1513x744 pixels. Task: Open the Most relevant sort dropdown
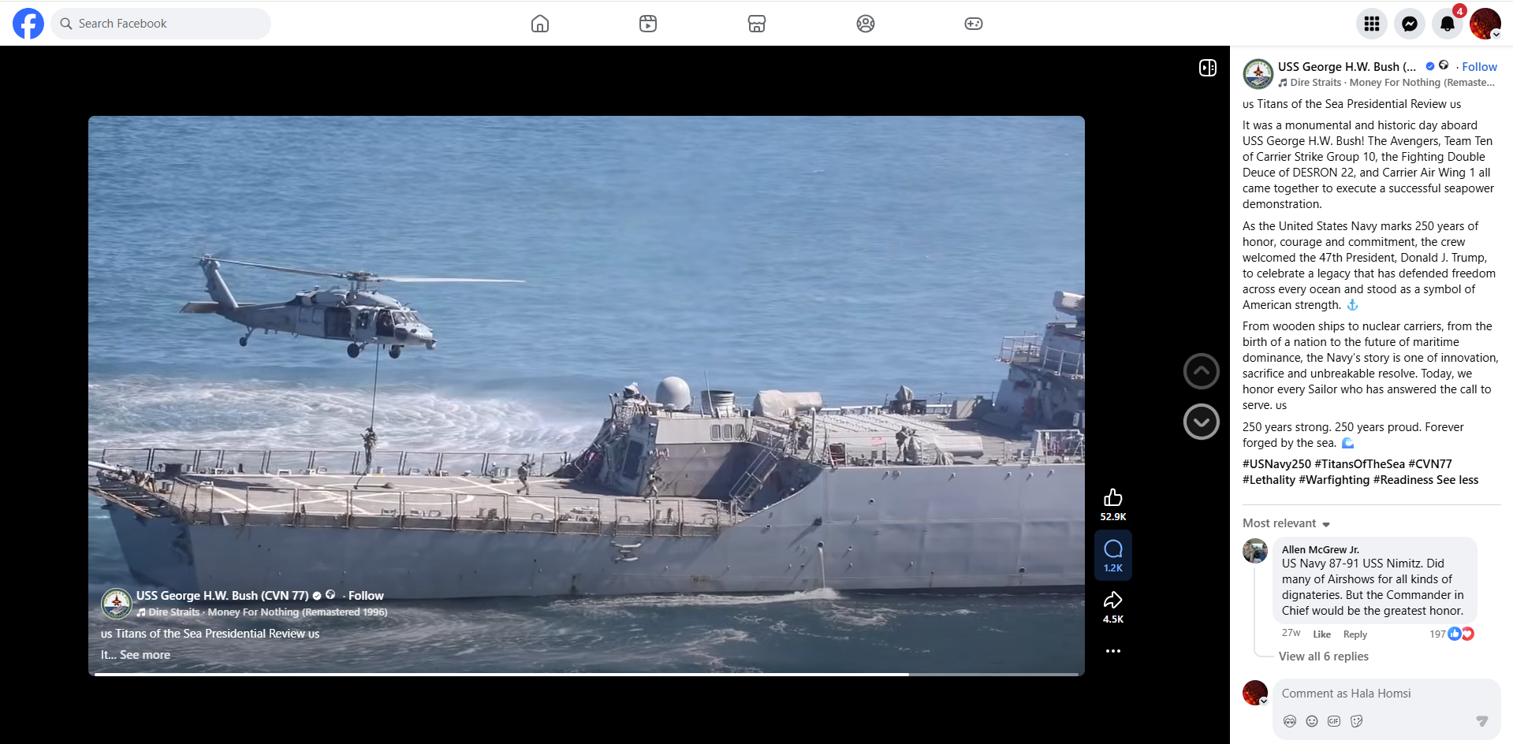1286,523
